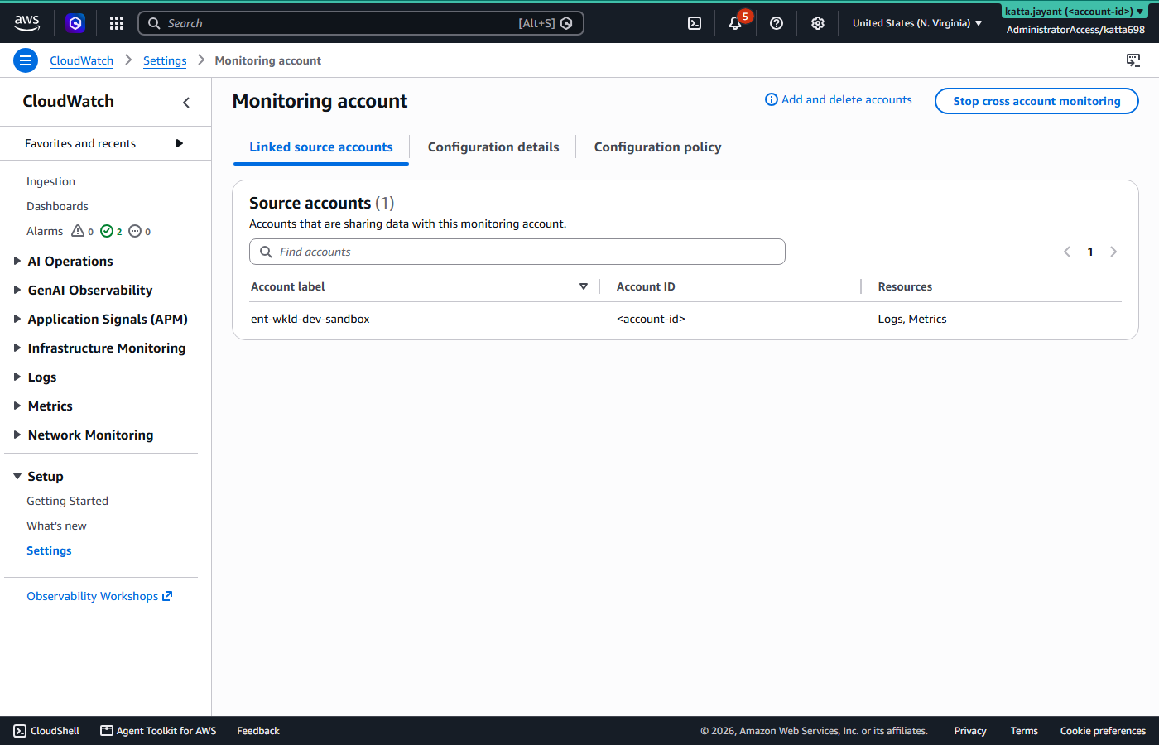Expand Network Monitoring section
This screenshot has height=745, width=1159.
point(17,435)
